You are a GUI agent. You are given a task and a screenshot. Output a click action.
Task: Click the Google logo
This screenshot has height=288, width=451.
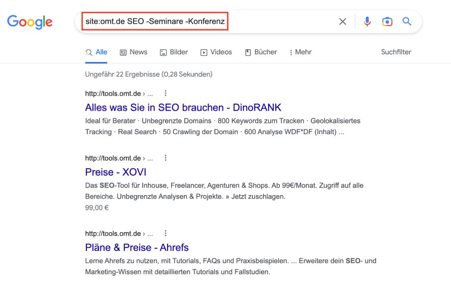[x=29, y=22]
